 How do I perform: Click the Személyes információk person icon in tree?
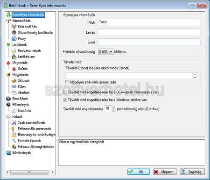(x=8, y=14)
